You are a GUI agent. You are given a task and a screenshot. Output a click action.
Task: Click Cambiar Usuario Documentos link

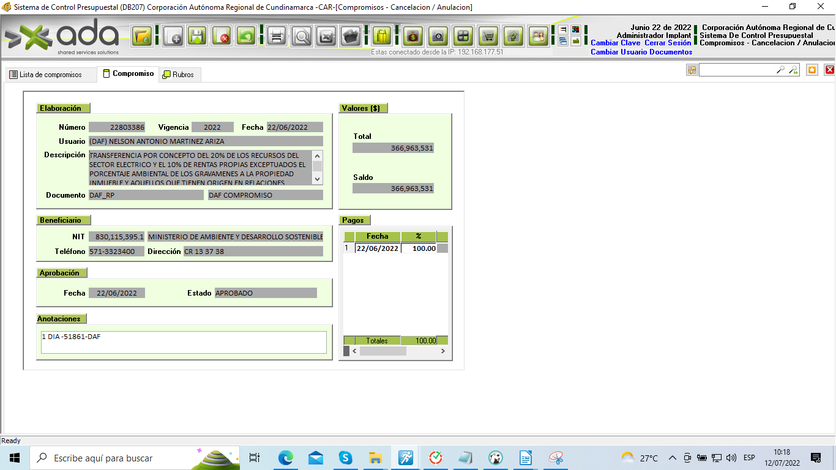tap(641, 52)
